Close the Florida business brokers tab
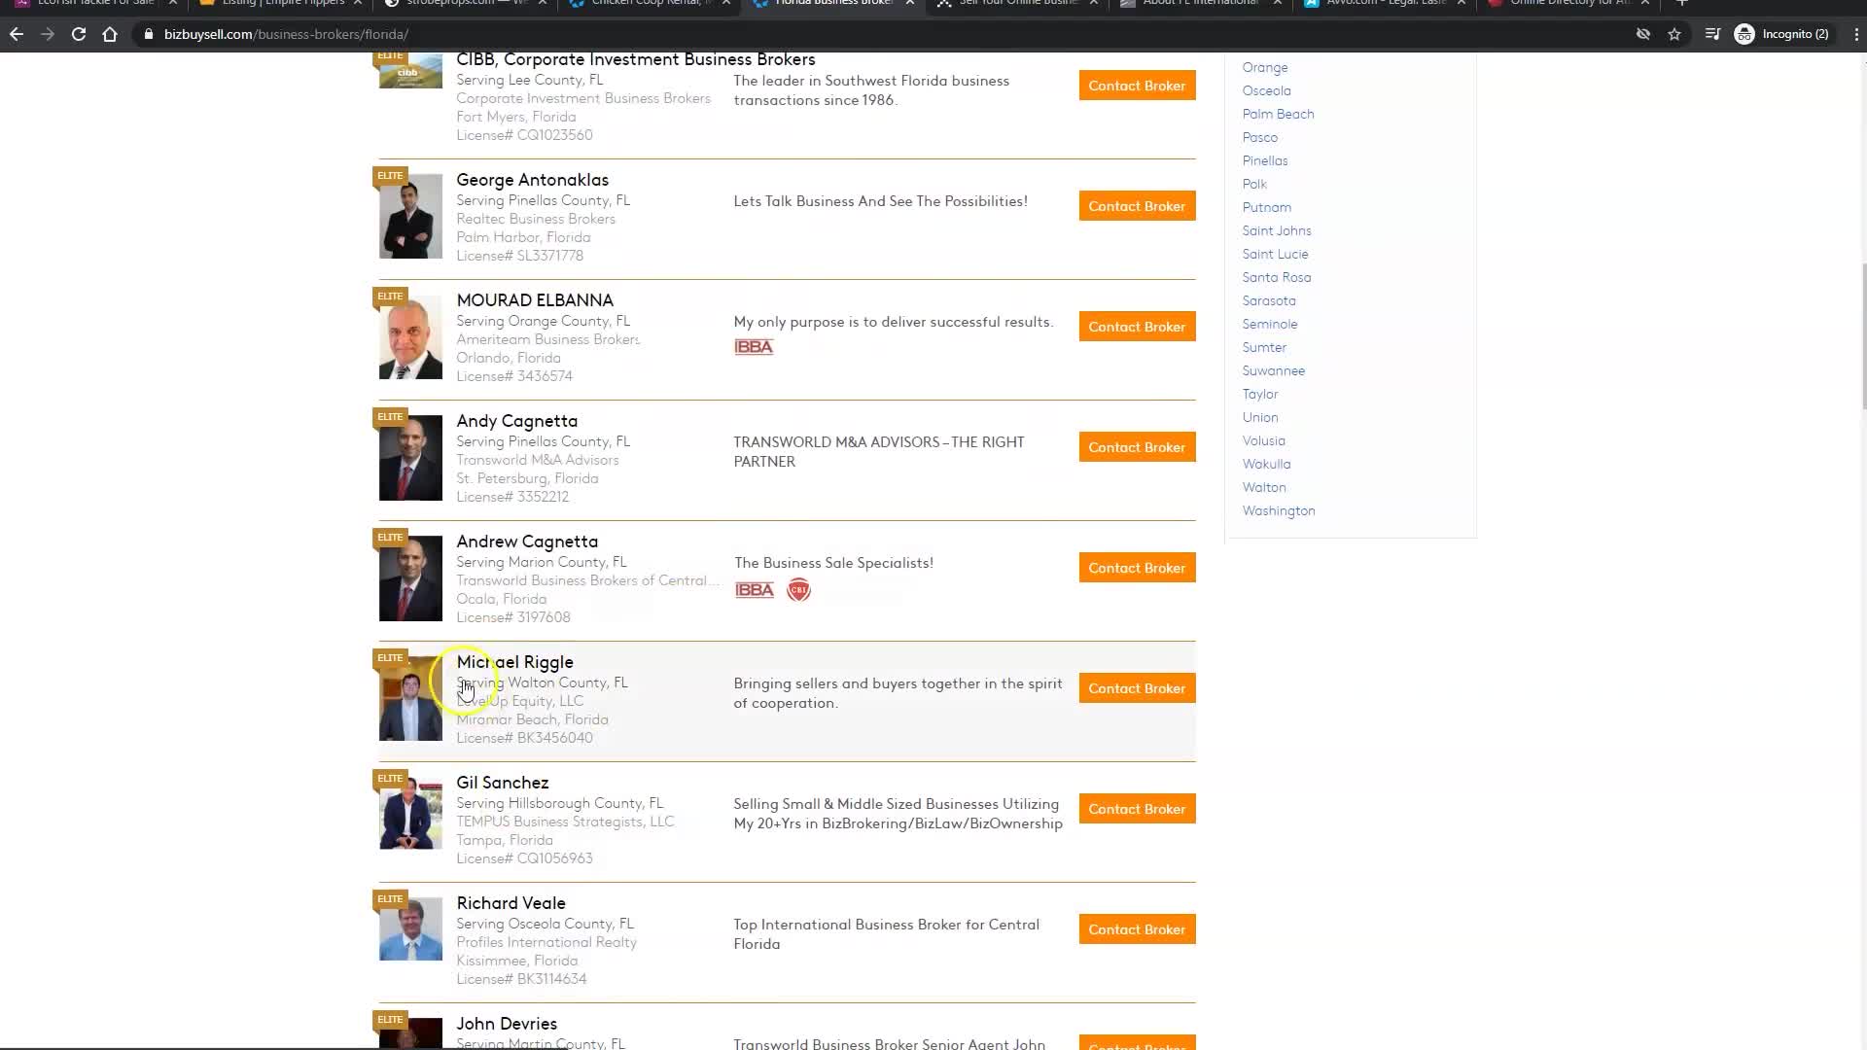The width and height of the screenshot is (1867, 1050). coord(910,3)
